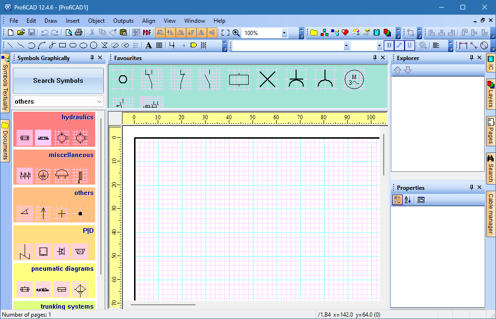496x319 pixels.
Task: Toggle underline text formatting
Action: click(x=409, y=45)
